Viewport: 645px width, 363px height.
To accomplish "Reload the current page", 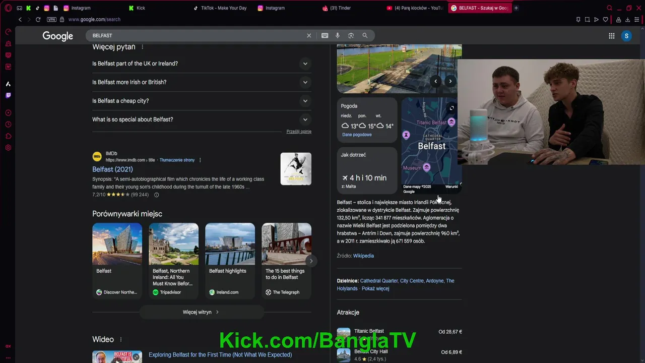I will (38, 20).
